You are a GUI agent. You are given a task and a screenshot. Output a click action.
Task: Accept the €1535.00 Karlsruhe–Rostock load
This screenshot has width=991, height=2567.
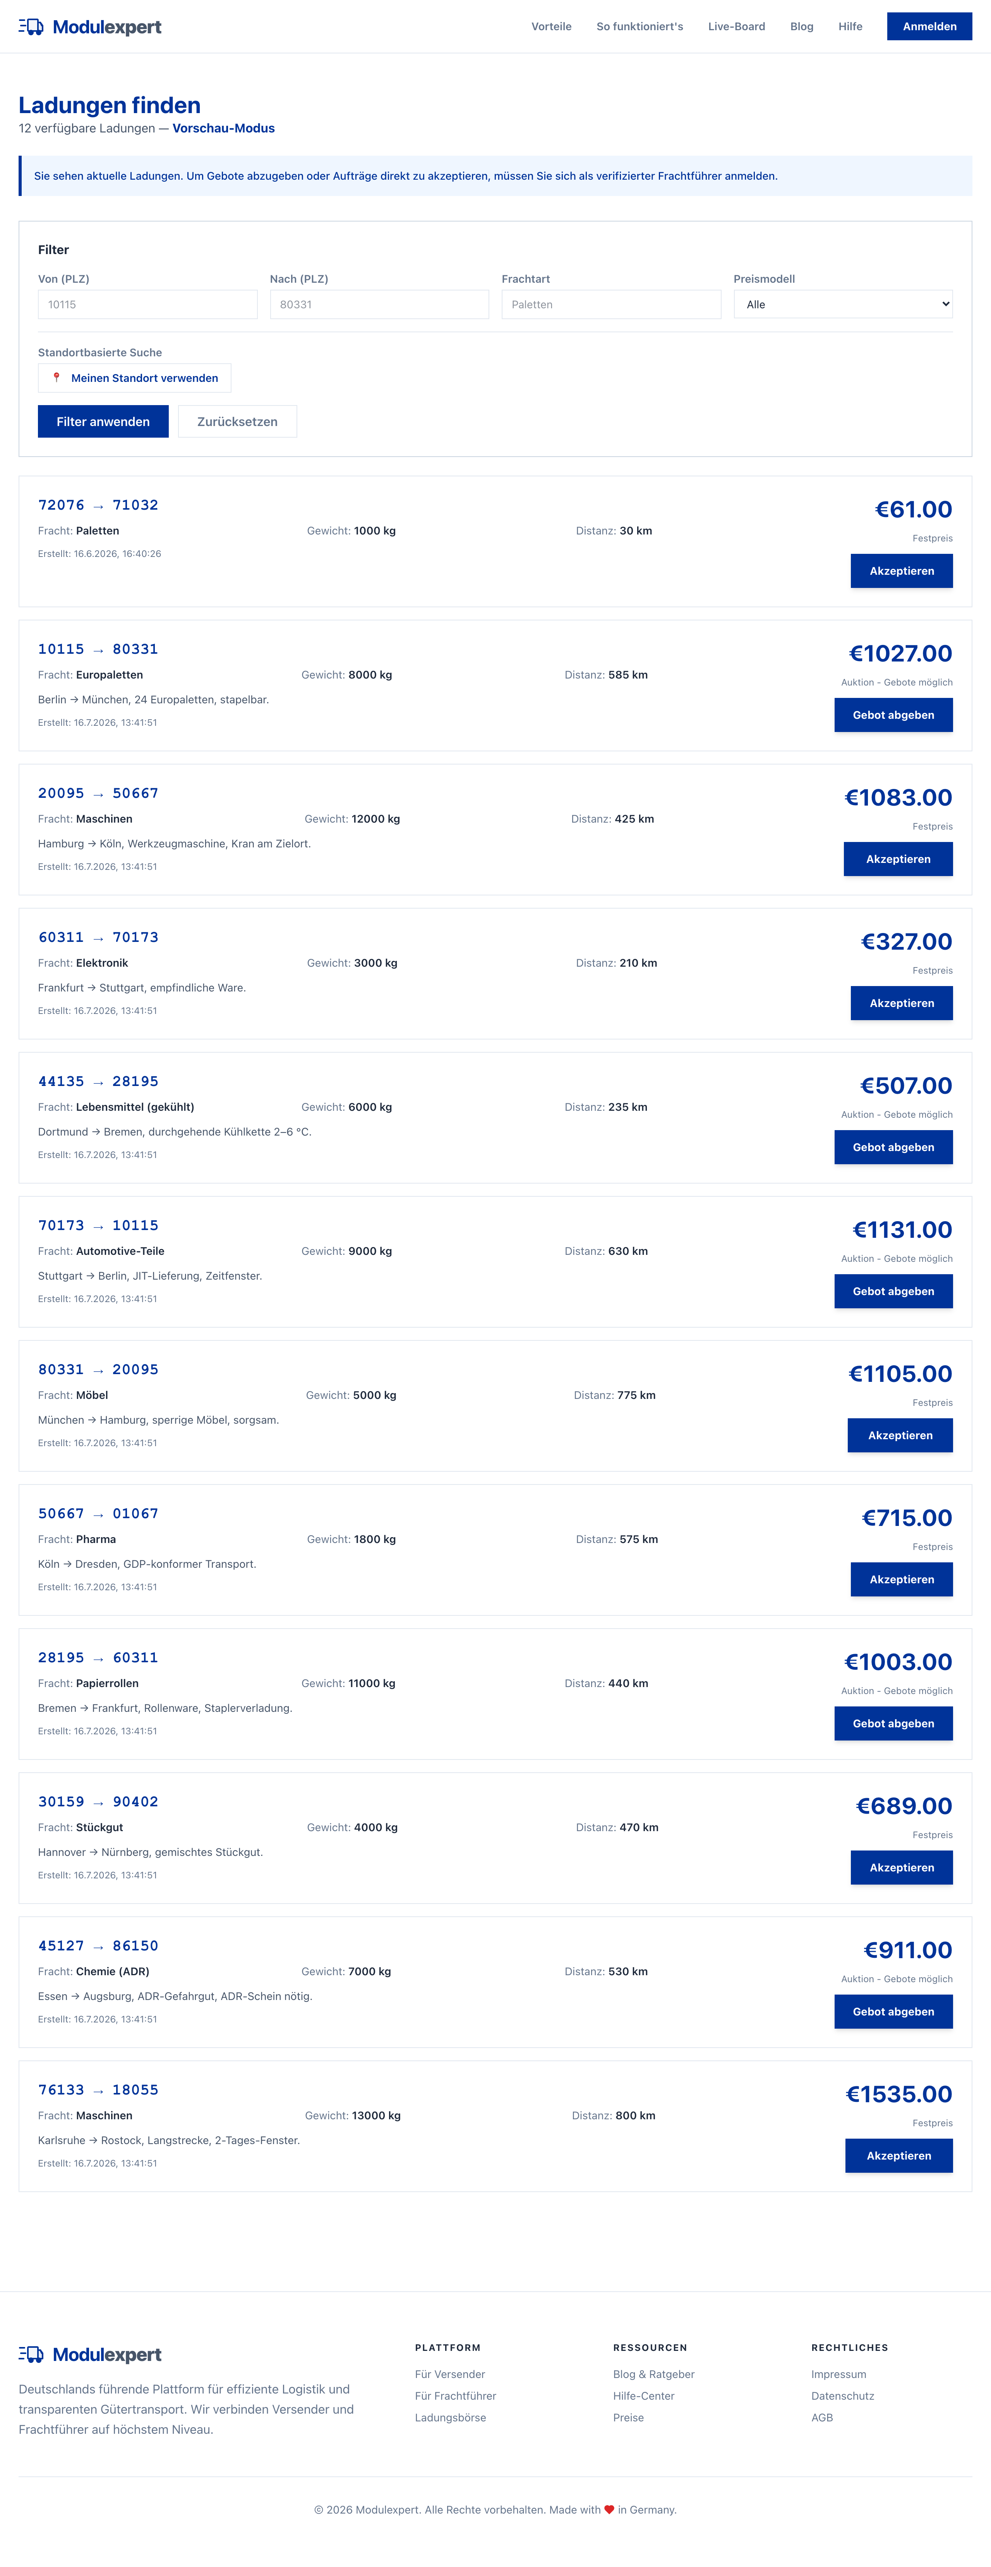tap(898, 2155)
